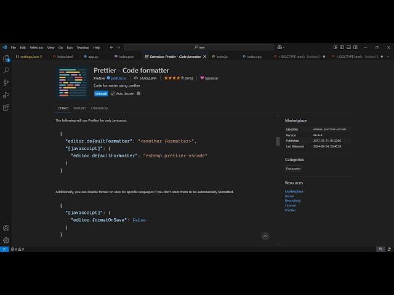Click the Prettier extension logo image
Viewport: 394px width, 295px height.
pyautogui.click(x=73, y=82)
